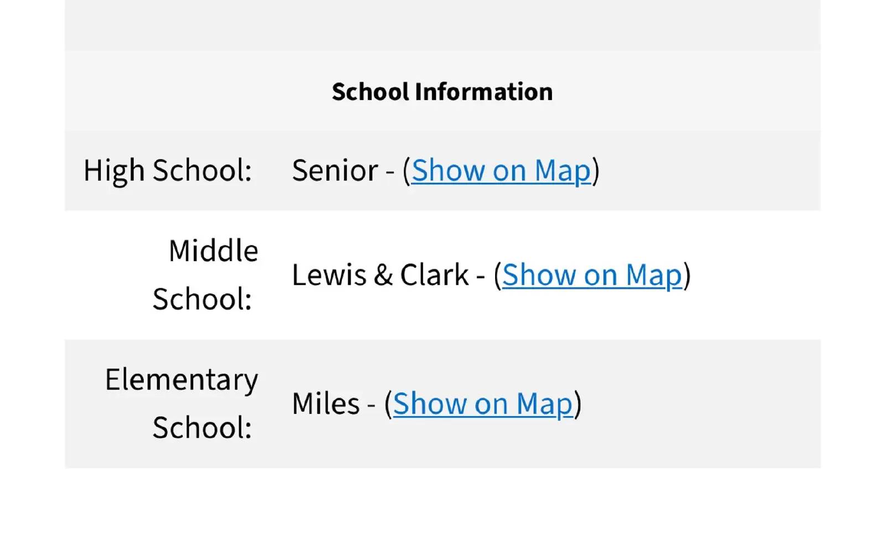Open Show on Map link for Senior
885x541 pixels.
point(501,170)
